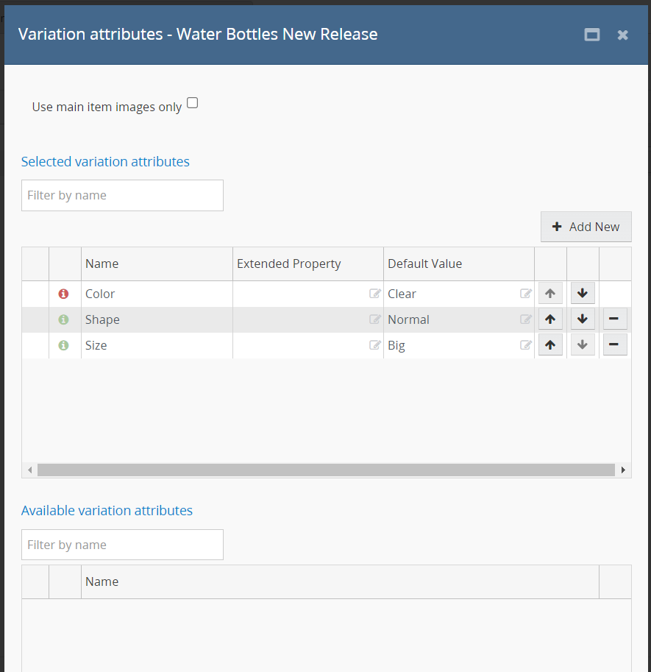Move the Size attribute up
The width and height of the screenshot is (651, 672).
(550, 345)
